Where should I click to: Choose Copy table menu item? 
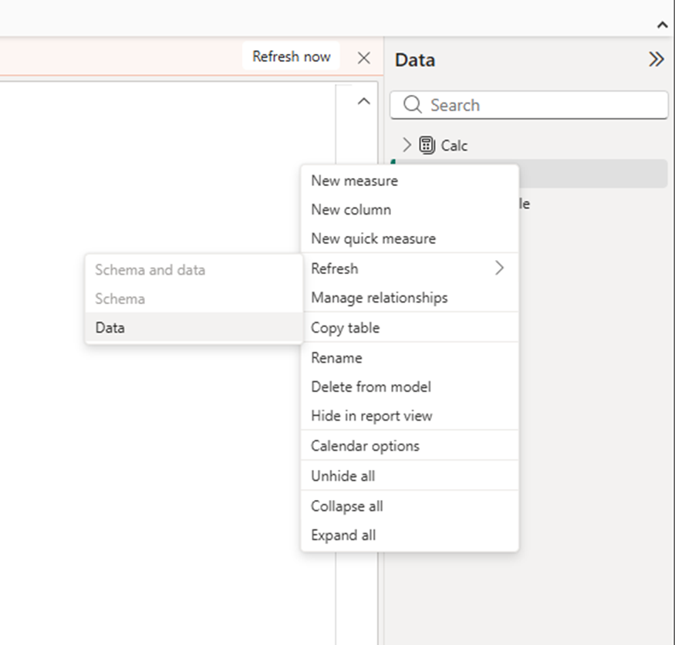(345, 328)
